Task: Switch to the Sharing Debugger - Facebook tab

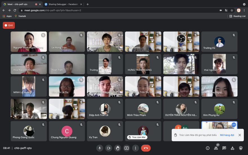Action: 62,4
